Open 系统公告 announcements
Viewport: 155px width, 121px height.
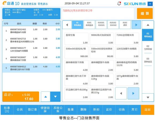(58, 110)
